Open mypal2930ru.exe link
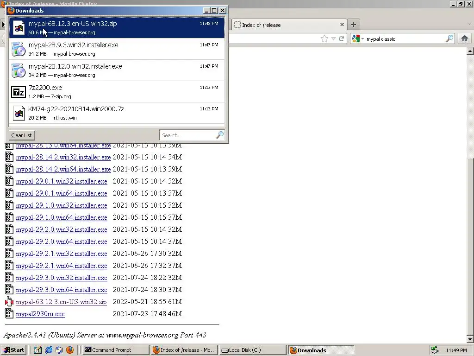The width and height of the screenshot is (474, 356). point(40,314)
